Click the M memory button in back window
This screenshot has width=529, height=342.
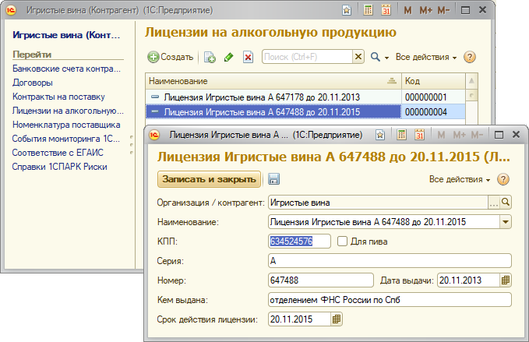pos(407,10)
